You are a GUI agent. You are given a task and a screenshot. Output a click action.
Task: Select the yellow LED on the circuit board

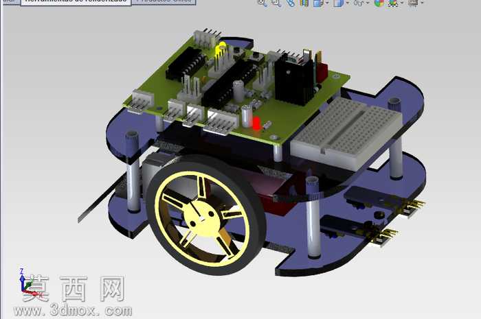pyautogui.click(x=221, y=49)
